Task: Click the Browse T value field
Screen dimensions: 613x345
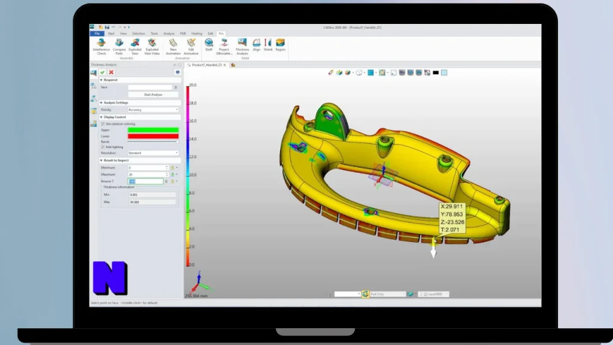Action: pos(145,181)
